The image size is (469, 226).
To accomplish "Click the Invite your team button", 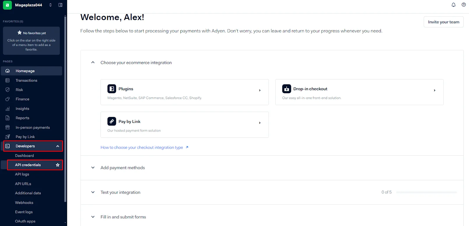I will [x=443, y=22].
